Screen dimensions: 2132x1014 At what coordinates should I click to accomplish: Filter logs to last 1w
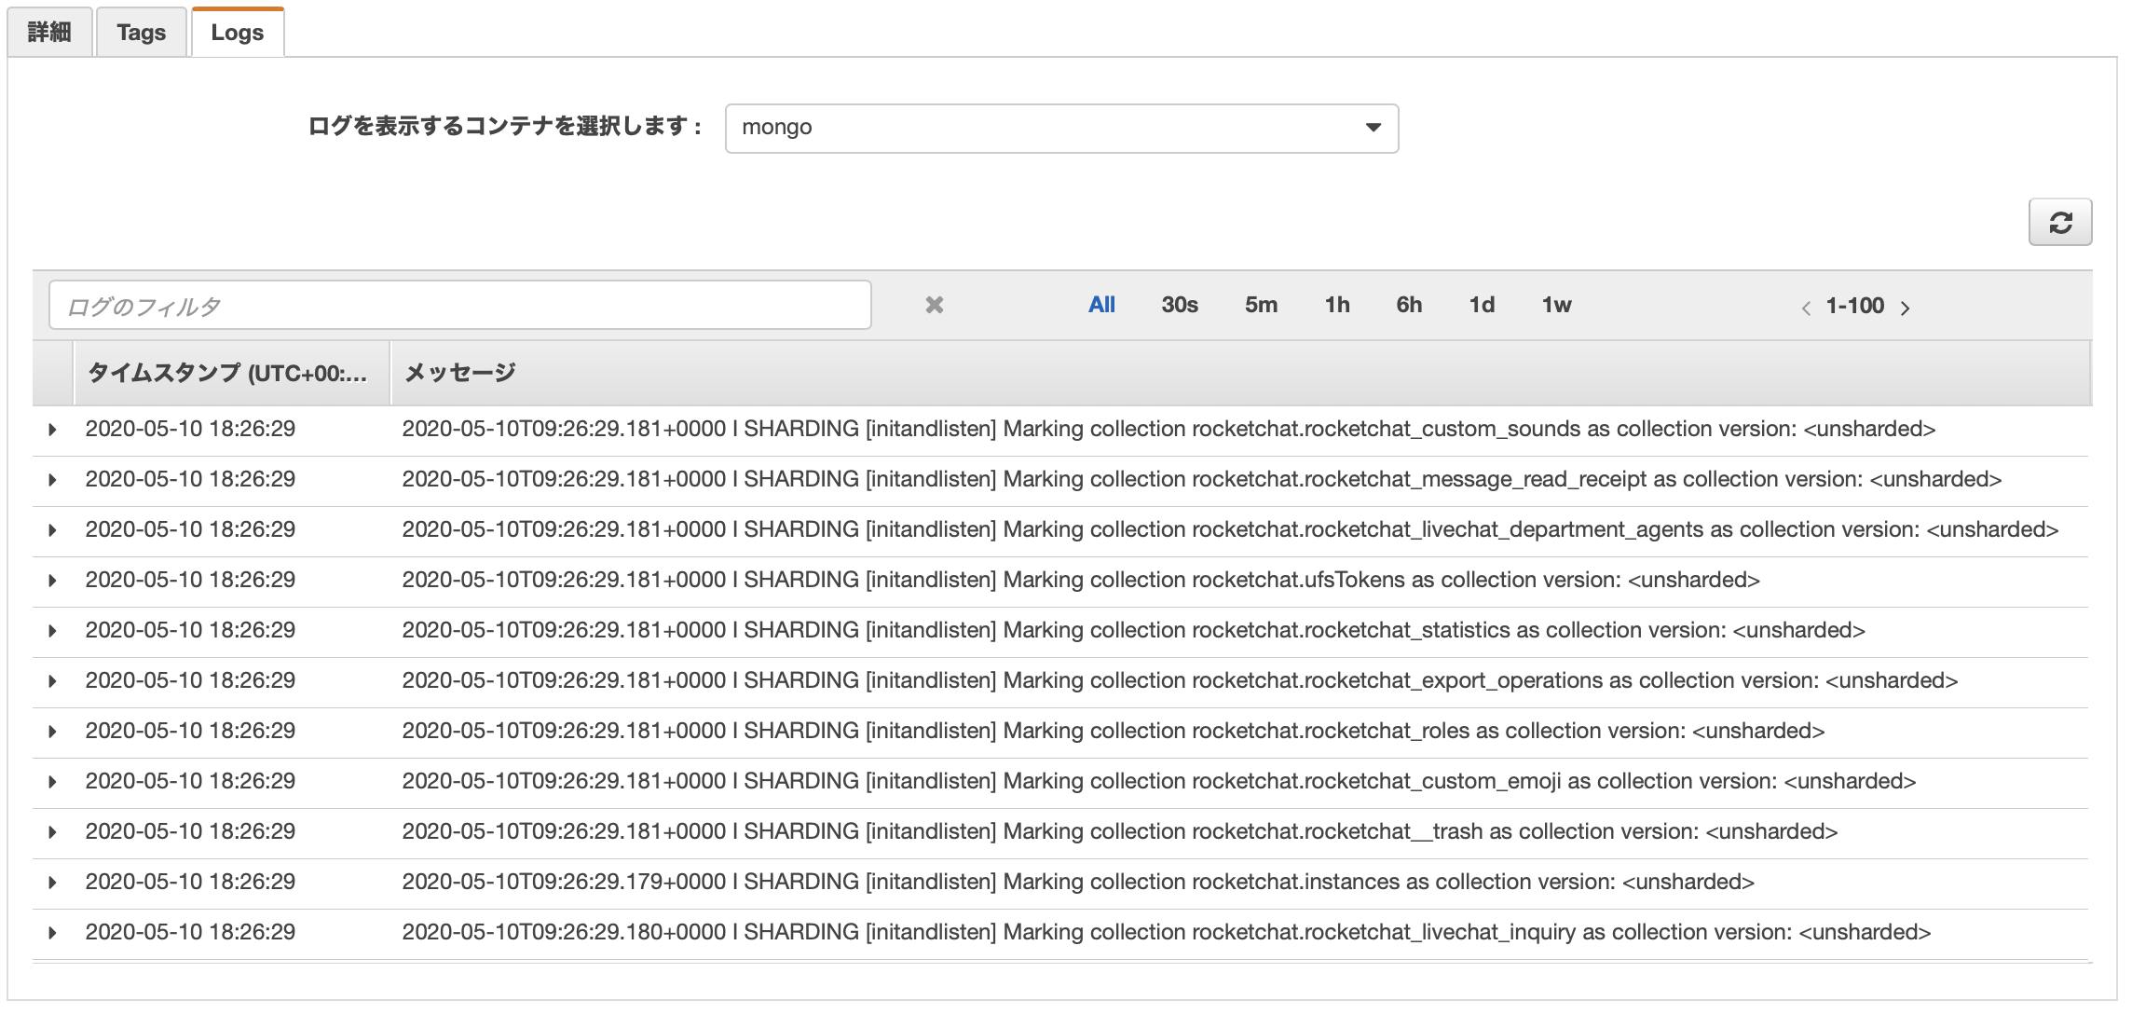click(x=1555, y=305)
